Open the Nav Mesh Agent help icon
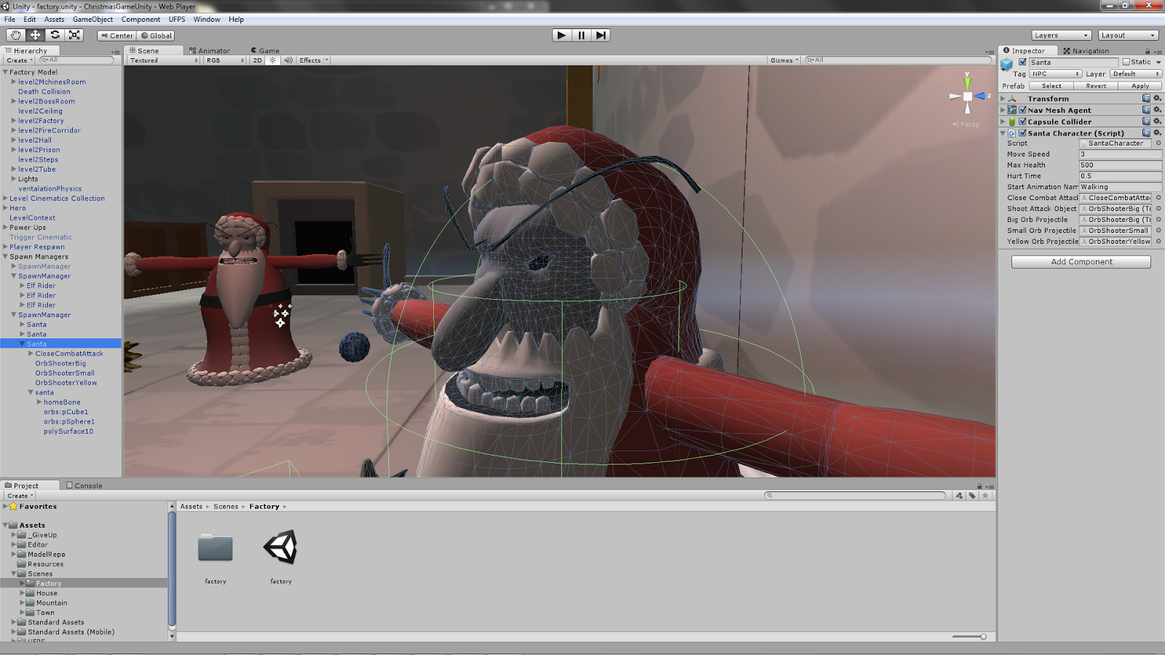Viewport: 1165px width, 655px height. (1146, 110)
